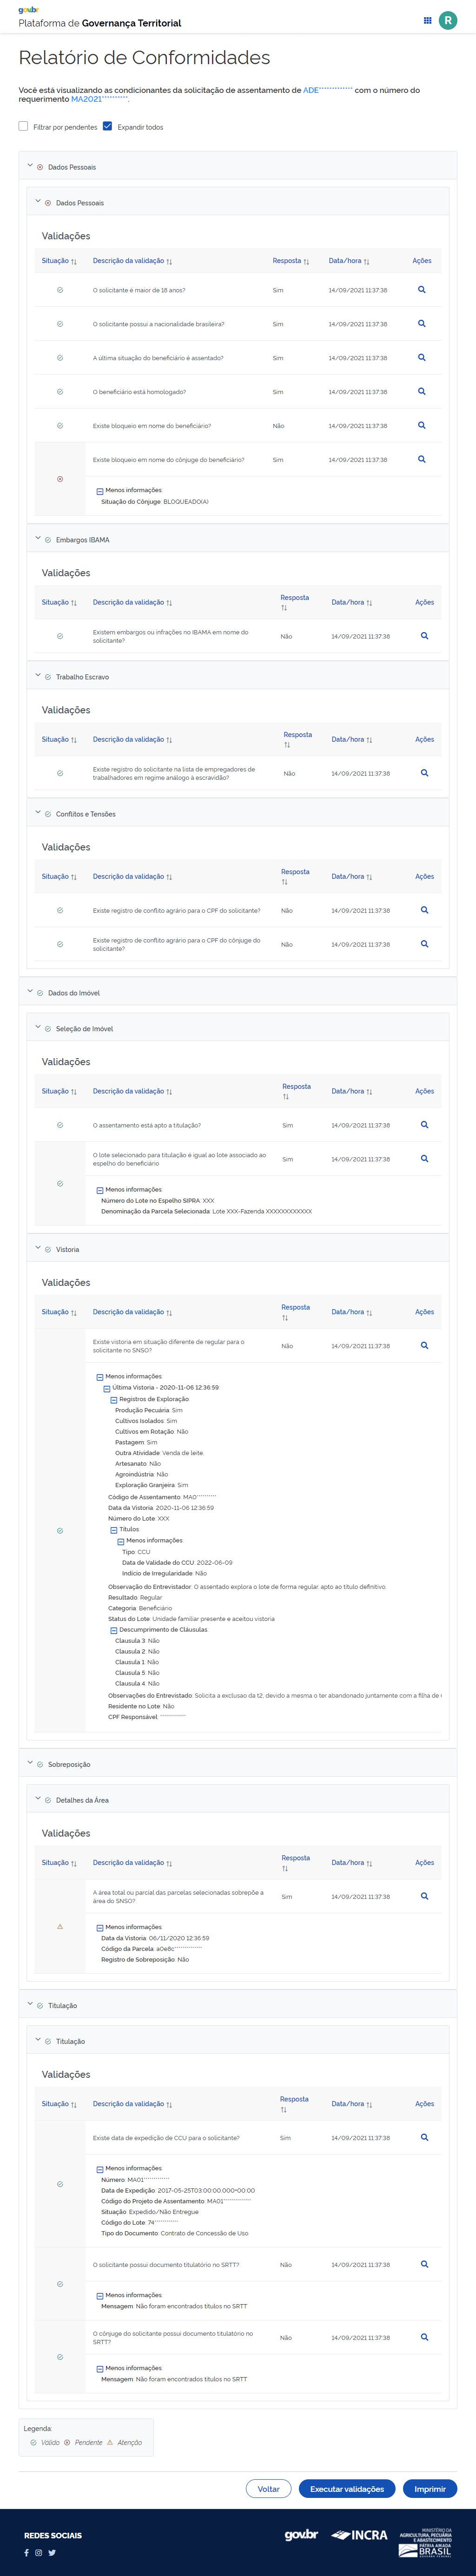Open the Facebook icon in footer
The height and width of the screenshot is (2576, 476).
[x=26, y=2552]
